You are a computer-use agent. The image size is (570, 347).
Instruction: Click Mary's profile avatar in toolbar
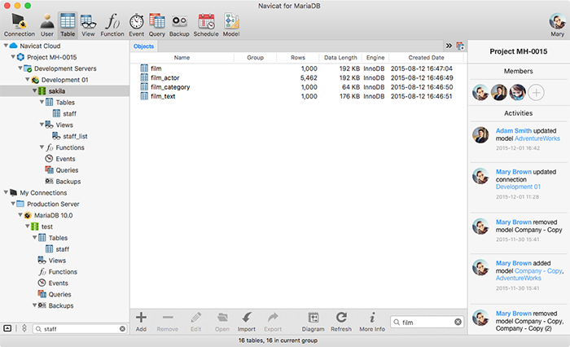pos(557,21)
